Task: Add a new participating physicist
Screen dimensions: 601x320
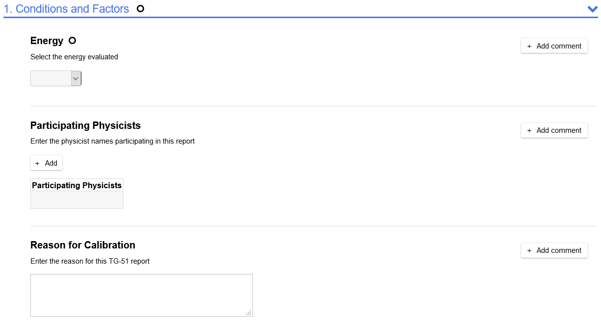Action: click(47, 163)
